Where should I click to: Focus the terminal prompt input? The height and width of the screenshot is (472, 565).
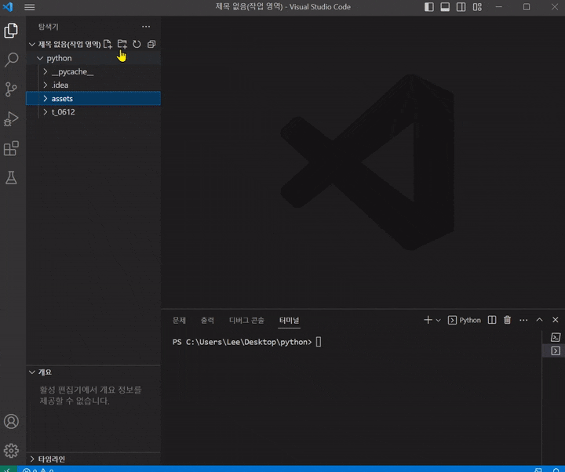pyautogui.click(x=319, y=342)
